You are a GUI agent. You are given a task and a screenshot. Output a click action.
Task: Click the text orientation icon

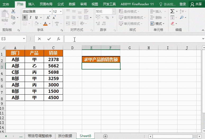click(82, 24)
